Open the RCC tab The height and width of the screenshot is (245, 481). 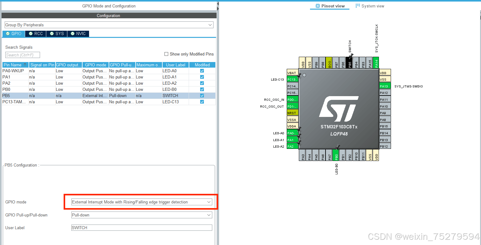pyautogui.click(x=36, y=33)
